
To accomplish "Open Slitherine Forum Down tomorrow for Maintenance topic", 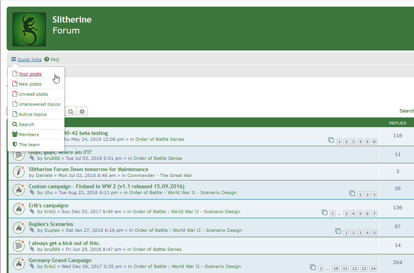I will 88,169.
